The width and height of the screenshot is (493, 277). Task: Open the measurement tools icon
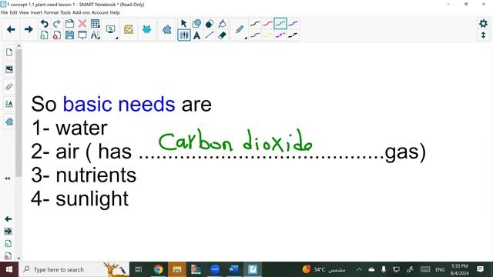(95, 35)
